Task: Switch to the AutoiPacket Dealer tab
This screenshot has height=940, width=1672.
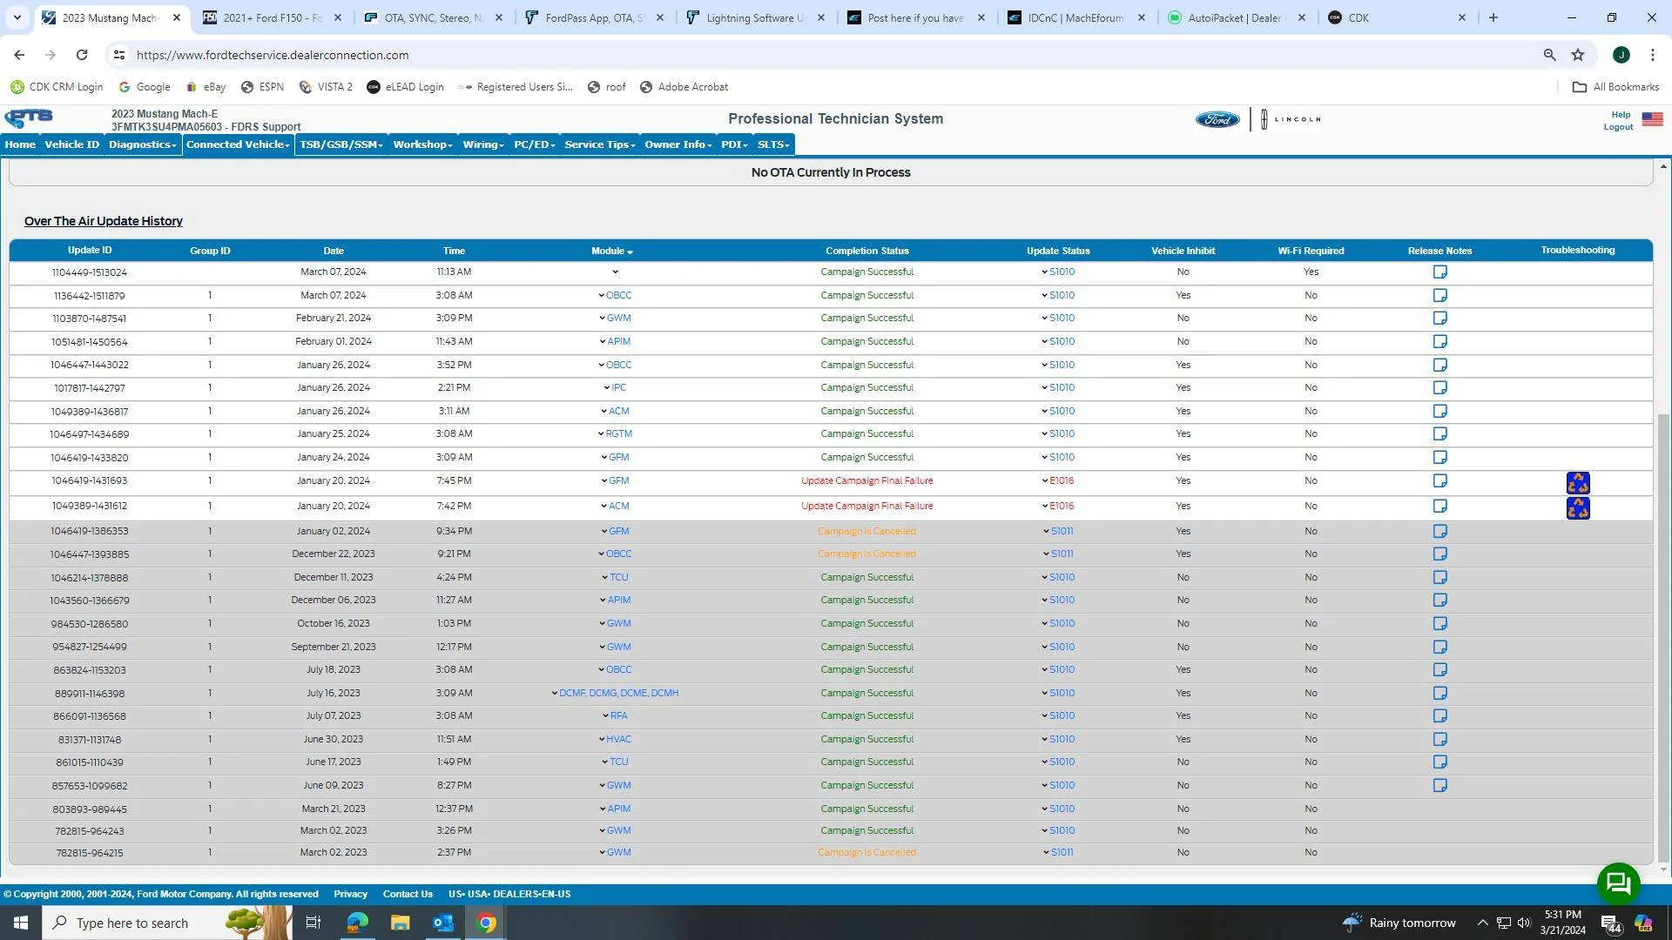Action: [x=1237, y=17]
